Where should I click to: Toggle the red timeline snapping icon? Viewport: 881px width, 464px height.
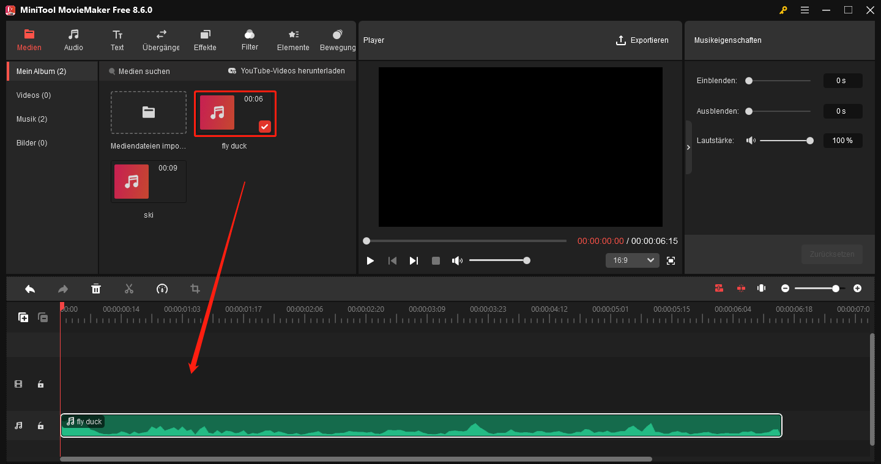(x=719, y=289)
